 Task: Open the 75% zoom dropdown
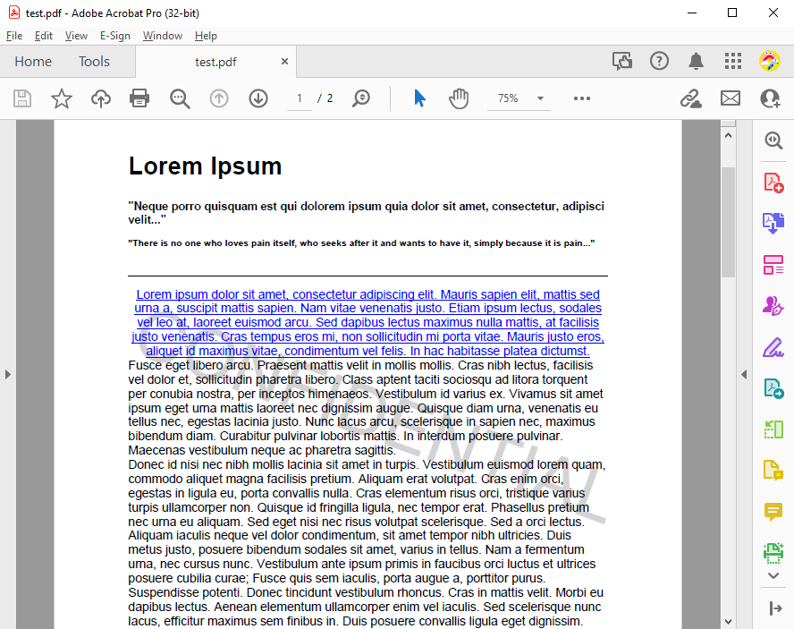[519, 98]
